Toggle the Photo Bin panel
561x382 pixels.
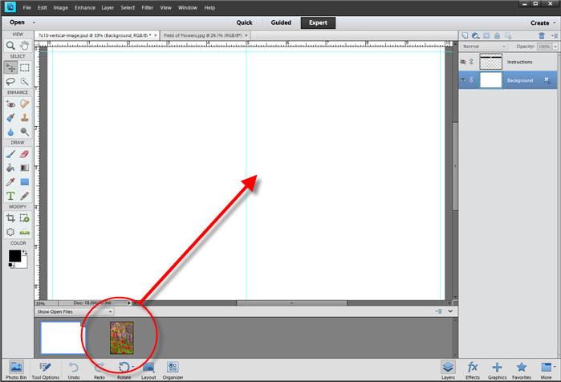(x=16, y=370)
